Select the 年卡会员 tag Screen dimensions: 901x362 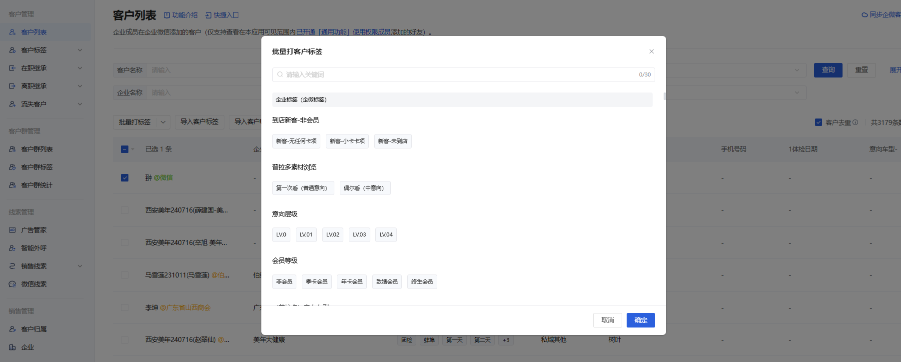352,281
